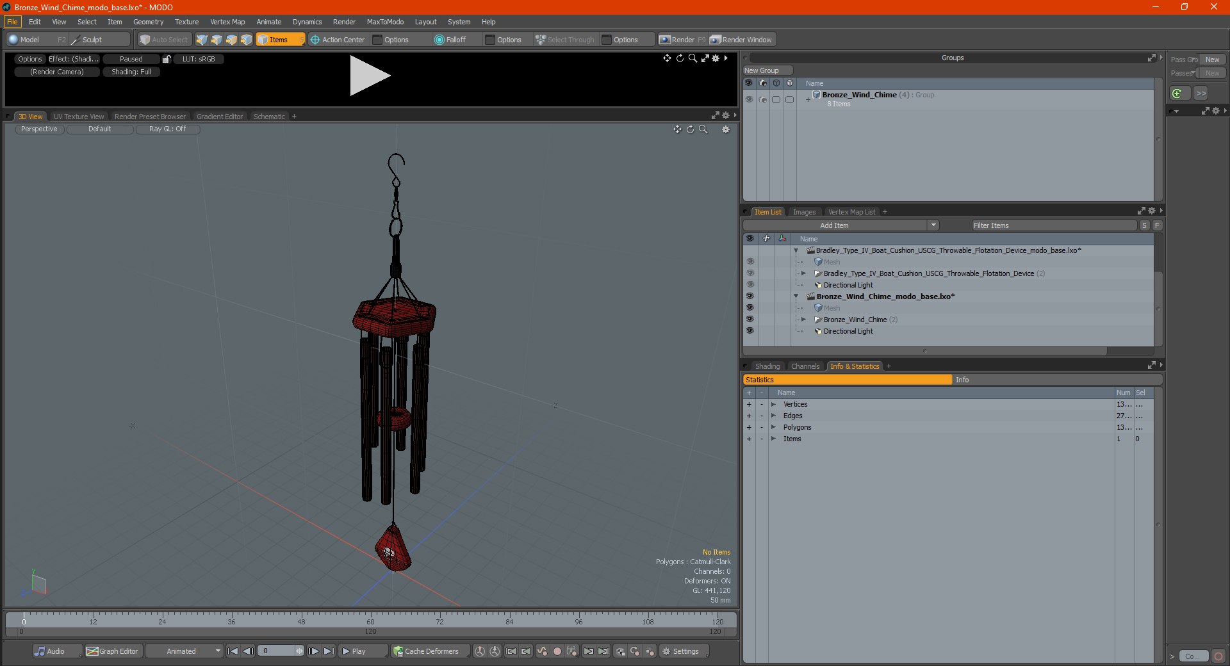The height and width of the screenshot is (666, 1230).
Task: Open 3D viewport settings gear
Action: [x=726, y=129]
